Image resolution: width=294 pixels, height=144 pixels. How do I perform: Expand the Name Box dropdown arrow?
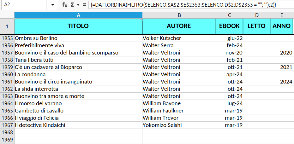[x=52, y=5]
